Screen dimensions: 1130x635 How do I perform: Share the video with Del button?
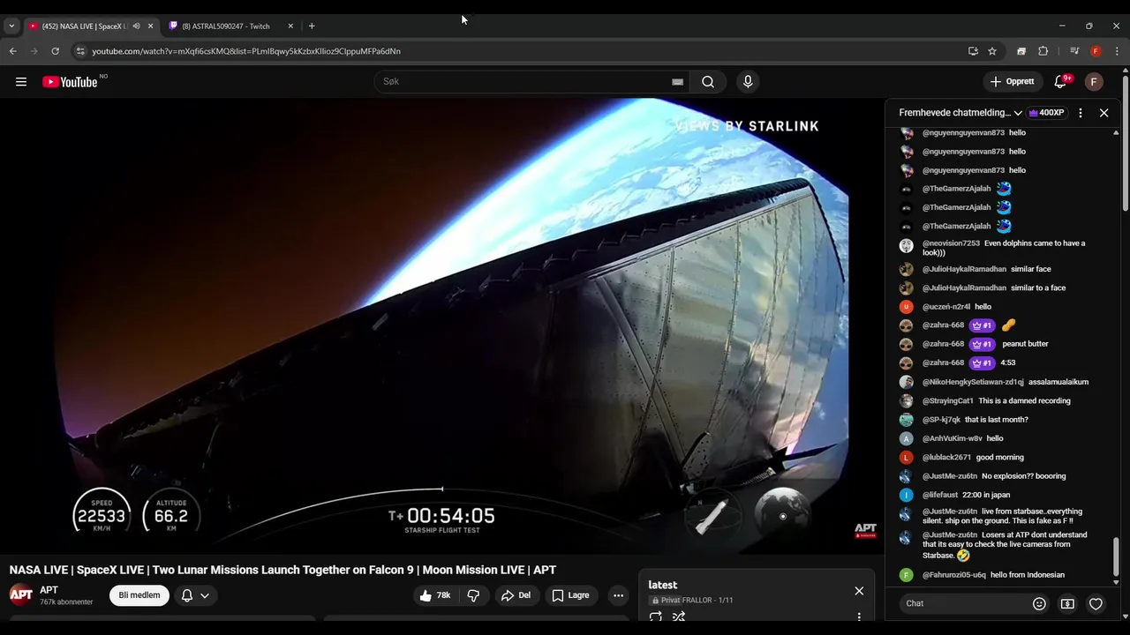coord(516,595)
